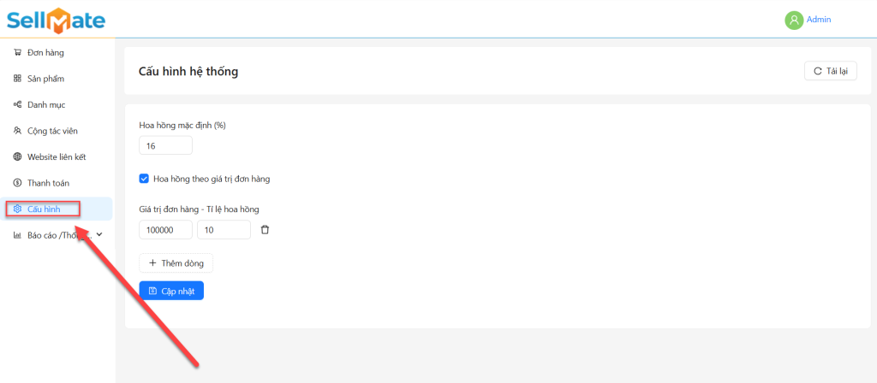Click the shopping cart icon beside Đơn hàng
Viewport: 877px width, 383px height.
click(x=17, y=53)
